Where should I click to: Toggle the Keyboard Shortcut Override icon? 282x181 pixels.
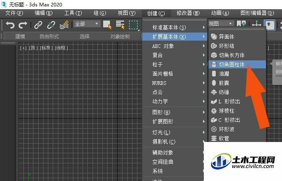click(269, 25)
